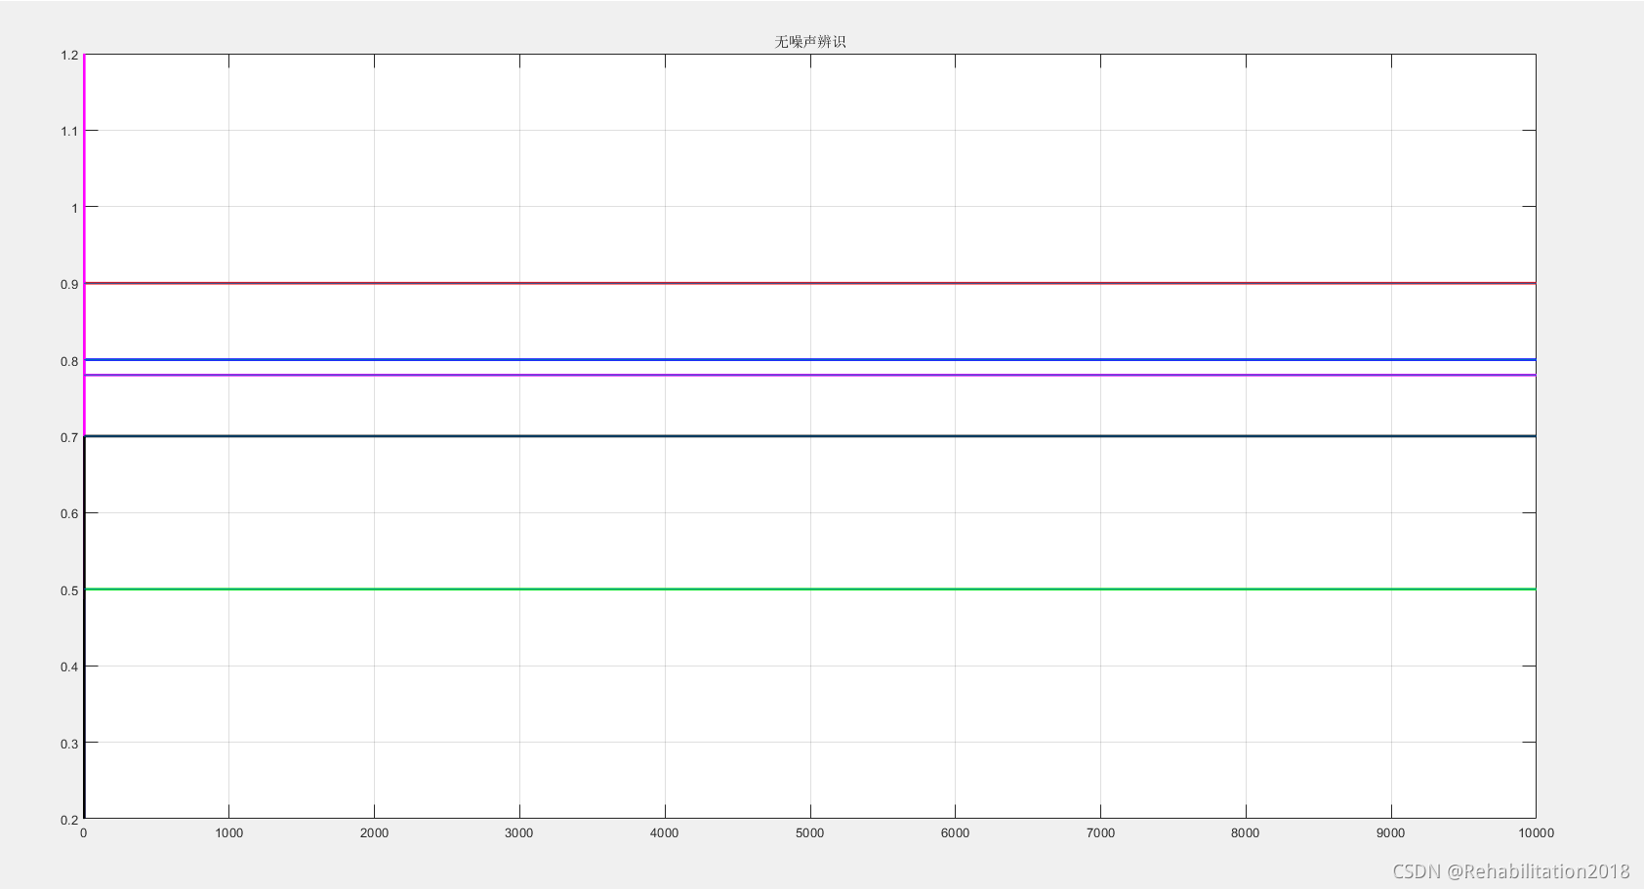Viewport: 1644px width, 889px height.
Task: Click y-axis tick label 0.4
Action: (x=69, y=667)
